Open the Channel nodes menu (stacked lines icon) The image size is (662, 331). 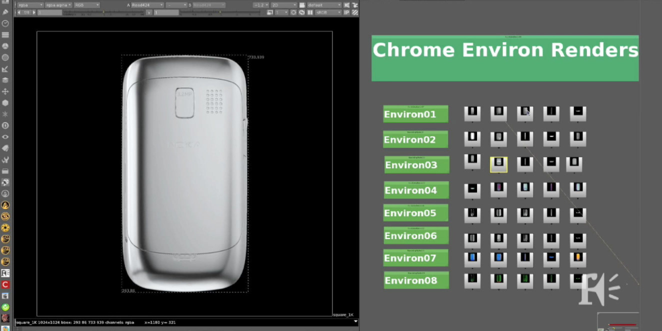coord(5,35)
